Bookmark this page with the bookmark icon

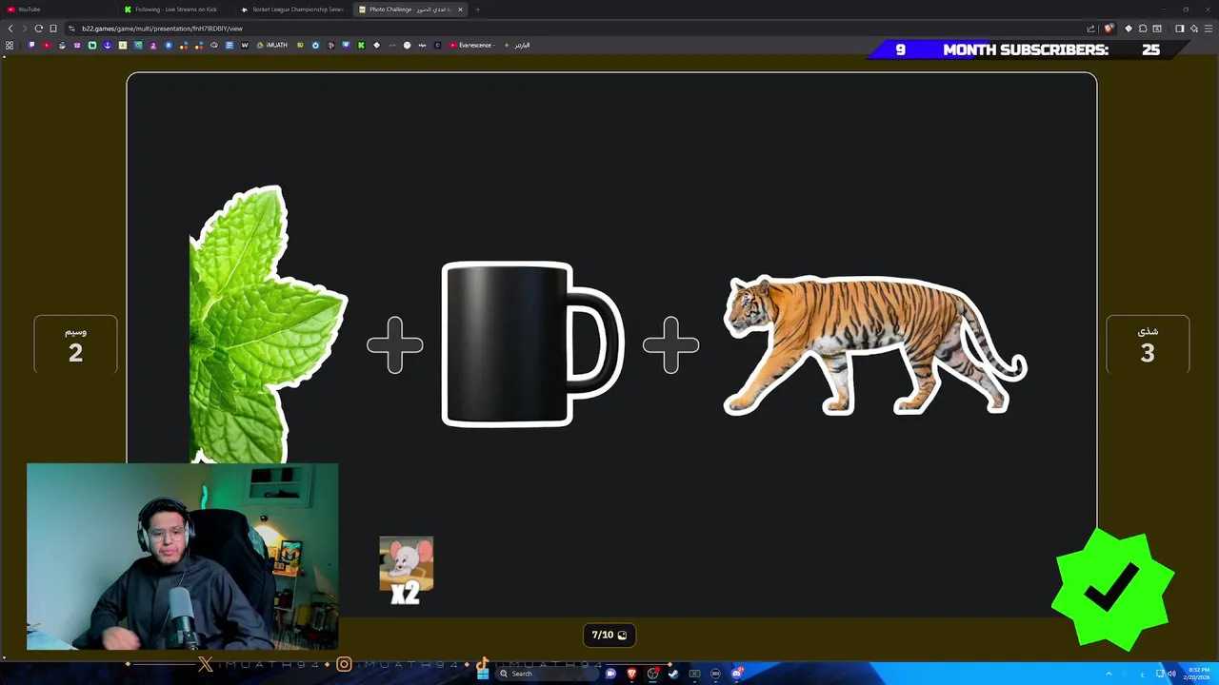pos(53,29)
